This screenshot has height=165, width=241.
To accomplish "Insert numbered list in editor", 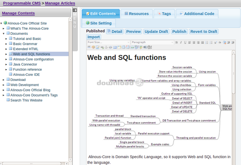I will [207, 42].
